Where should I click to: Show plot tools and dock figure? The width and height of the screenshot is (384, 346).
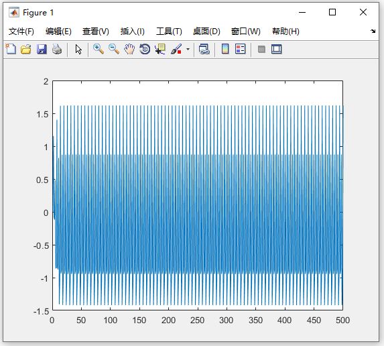pyautogui.click(x=277, y=49)
